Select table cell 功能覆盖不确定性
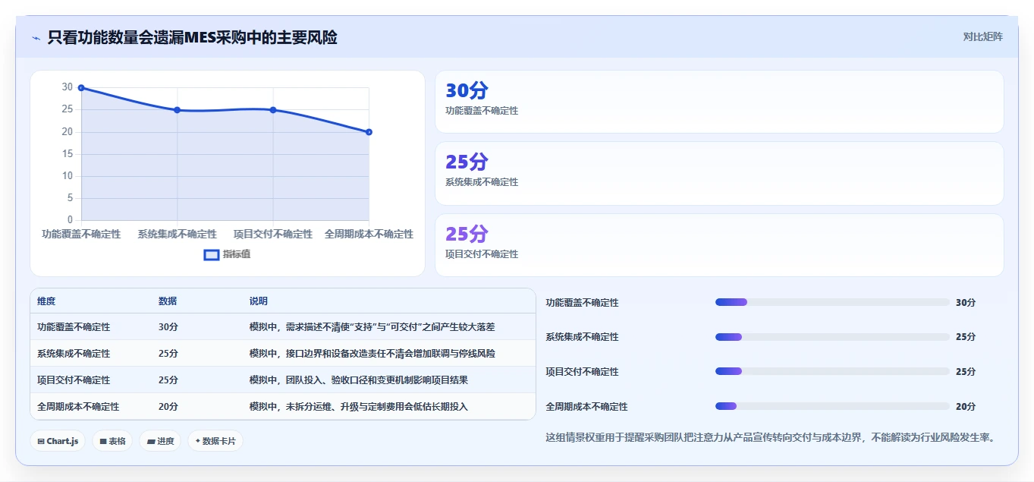 coord(74,327)
